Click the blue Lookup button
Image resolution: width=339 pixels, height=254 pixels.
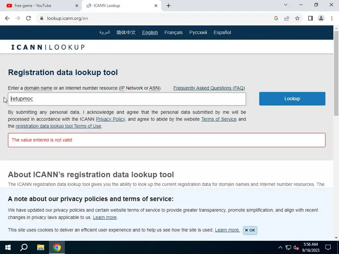[x=292, y=99]
